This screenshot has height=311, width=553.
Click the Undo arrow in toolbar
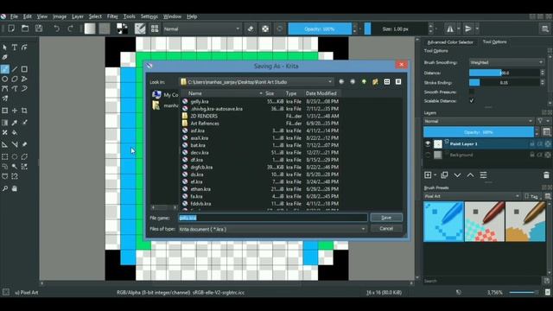(56, 29)
